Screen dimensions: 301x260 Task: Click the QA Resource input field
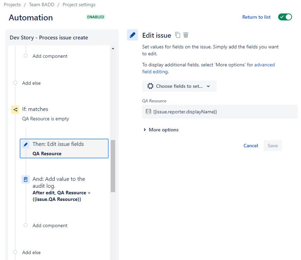(x=220, y=112)
